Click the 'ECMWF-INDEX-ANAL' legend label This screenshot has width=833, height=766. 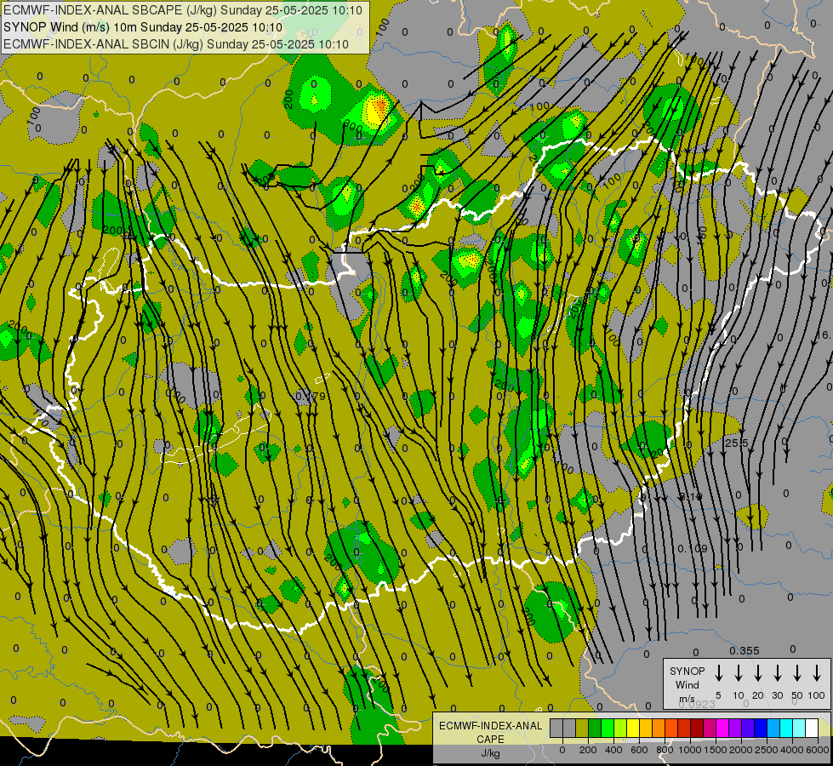[490, 726]
